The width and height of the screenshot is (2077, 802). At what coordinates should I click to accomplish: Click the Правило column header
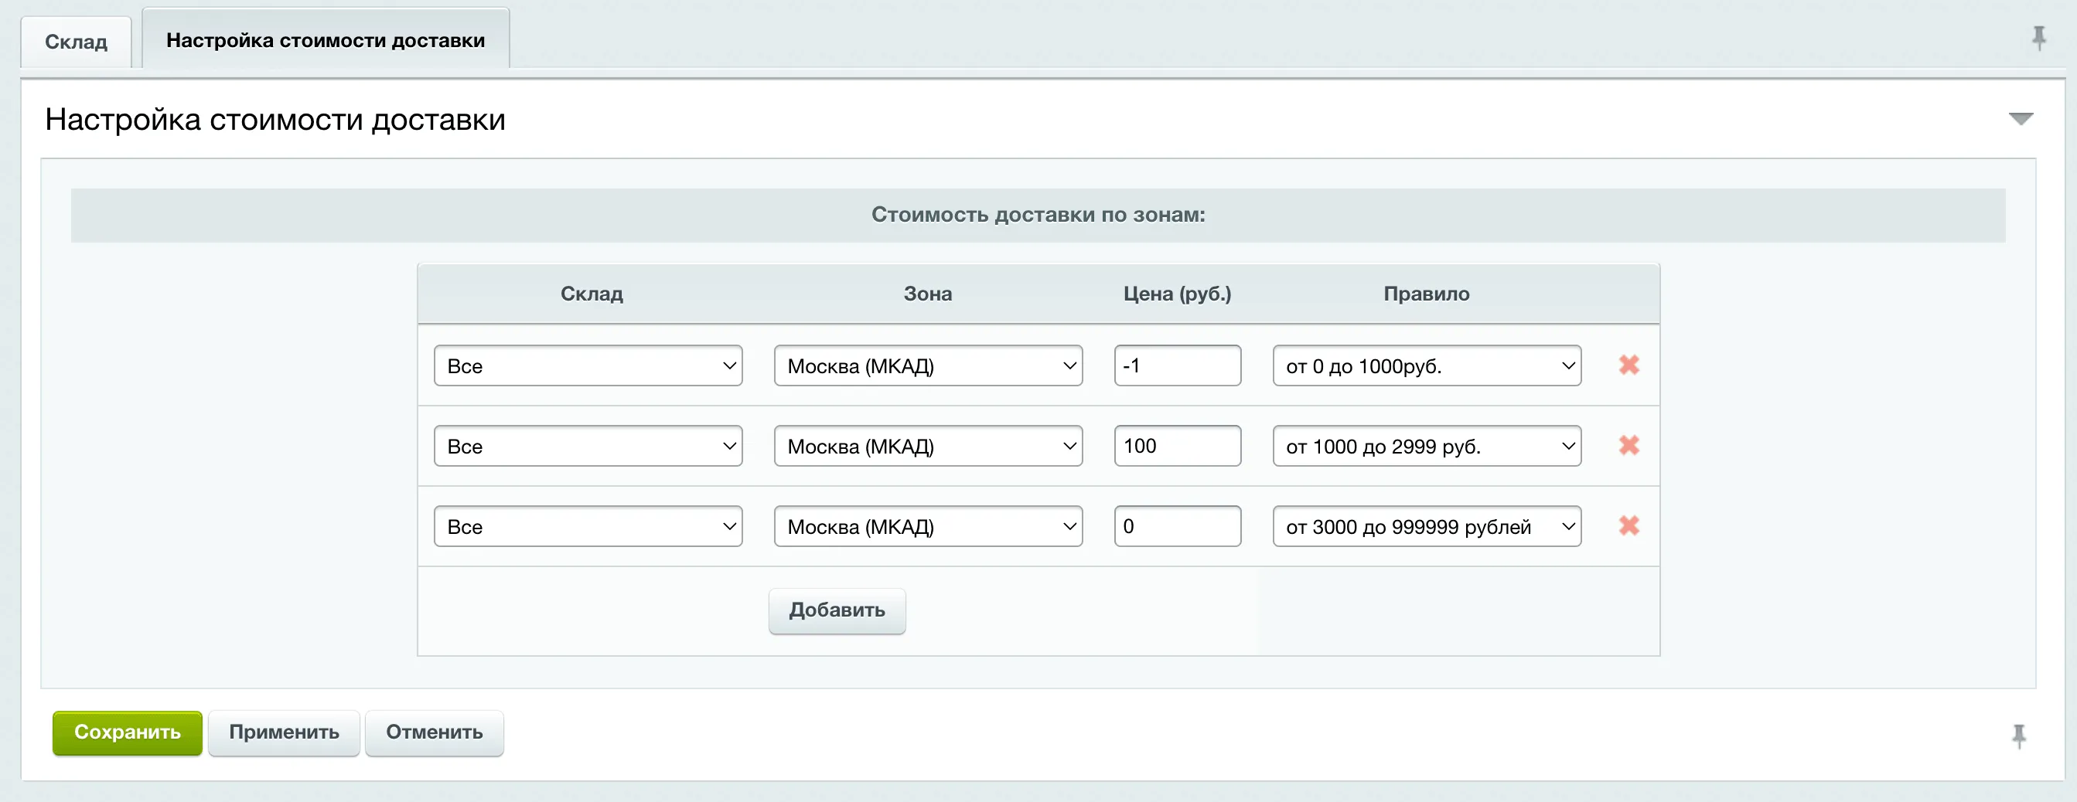1427,294
